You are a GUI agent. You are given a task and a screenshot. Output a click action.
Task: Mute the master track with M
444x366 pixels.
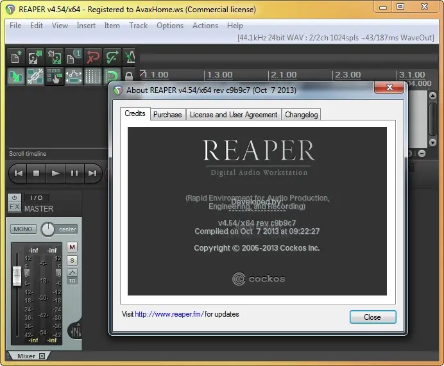coord(73,247)
